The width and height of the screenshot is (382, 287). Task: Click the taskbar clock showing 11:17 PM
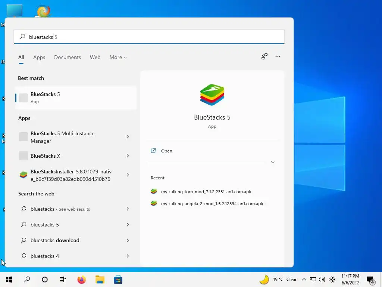click(350, 280)
